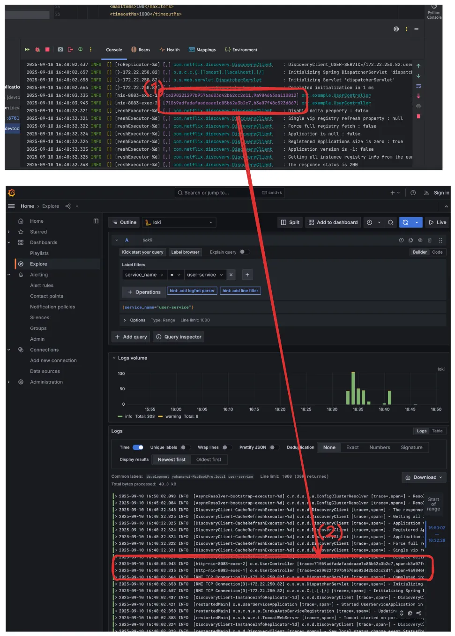Switch query editor to Code mode
The height and width of the screenshot is (636, 455).
[x=437, y=252]
